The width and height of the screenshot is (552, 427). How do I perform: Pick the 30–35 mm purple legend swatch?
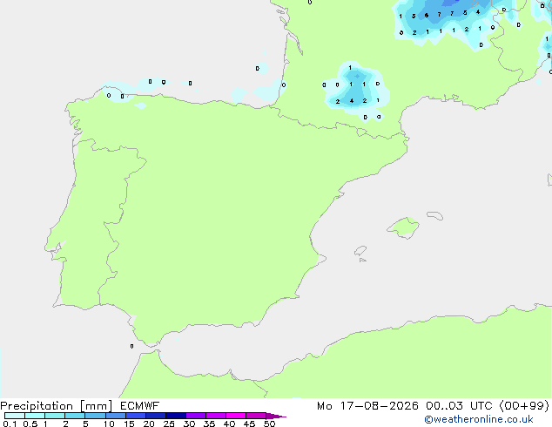[x=195, y=416]
